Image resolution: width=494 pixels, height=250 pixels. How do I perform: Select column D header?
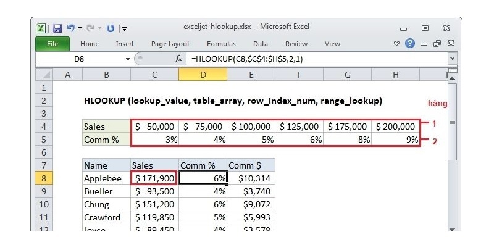coord(203,75)
